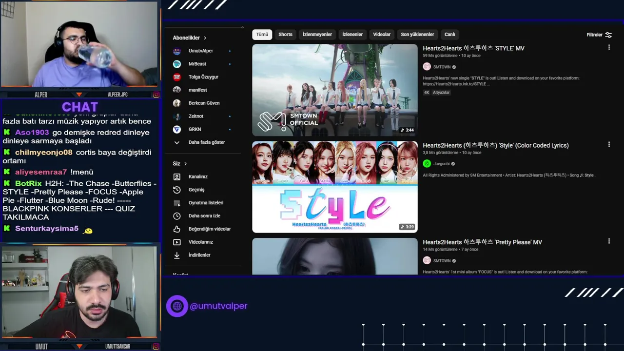Open MrBeast channel avatar icon
The width and height of the screenshot is (624, 351).
177,64
